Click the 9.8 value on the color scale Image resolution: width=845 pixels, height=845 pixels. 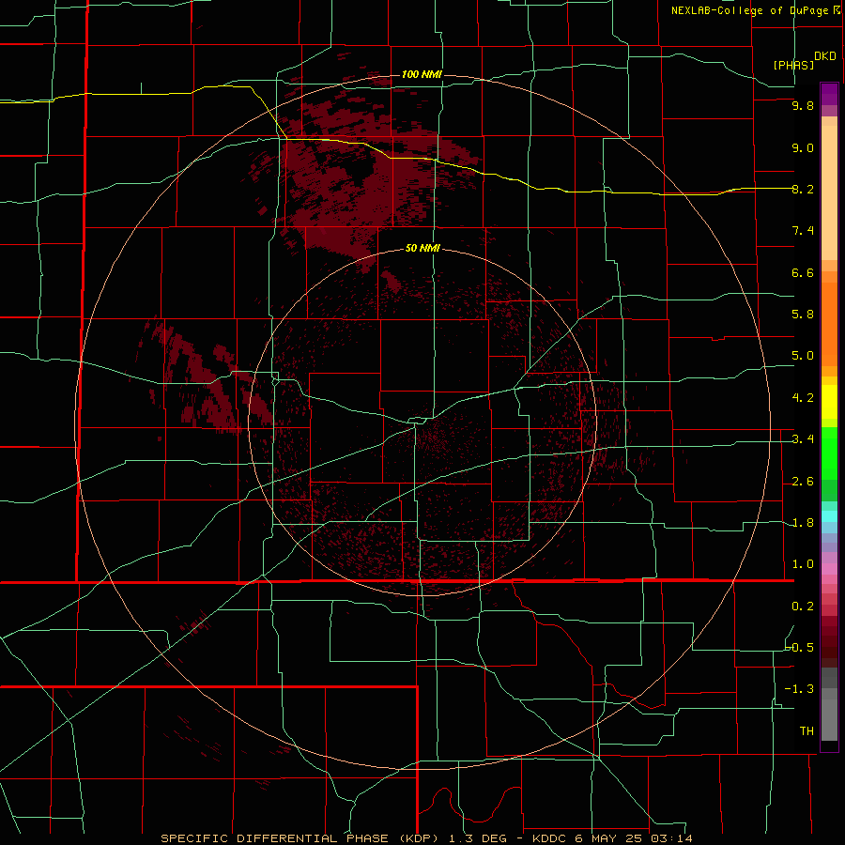tap(803, 105)
